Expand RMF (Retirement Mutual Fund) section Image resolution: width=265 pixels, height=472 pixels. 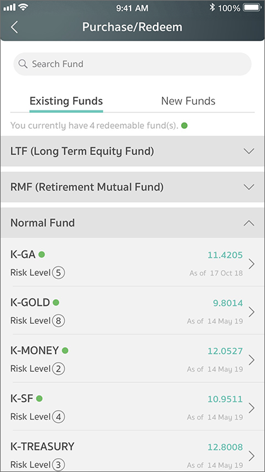coord(132,187)
